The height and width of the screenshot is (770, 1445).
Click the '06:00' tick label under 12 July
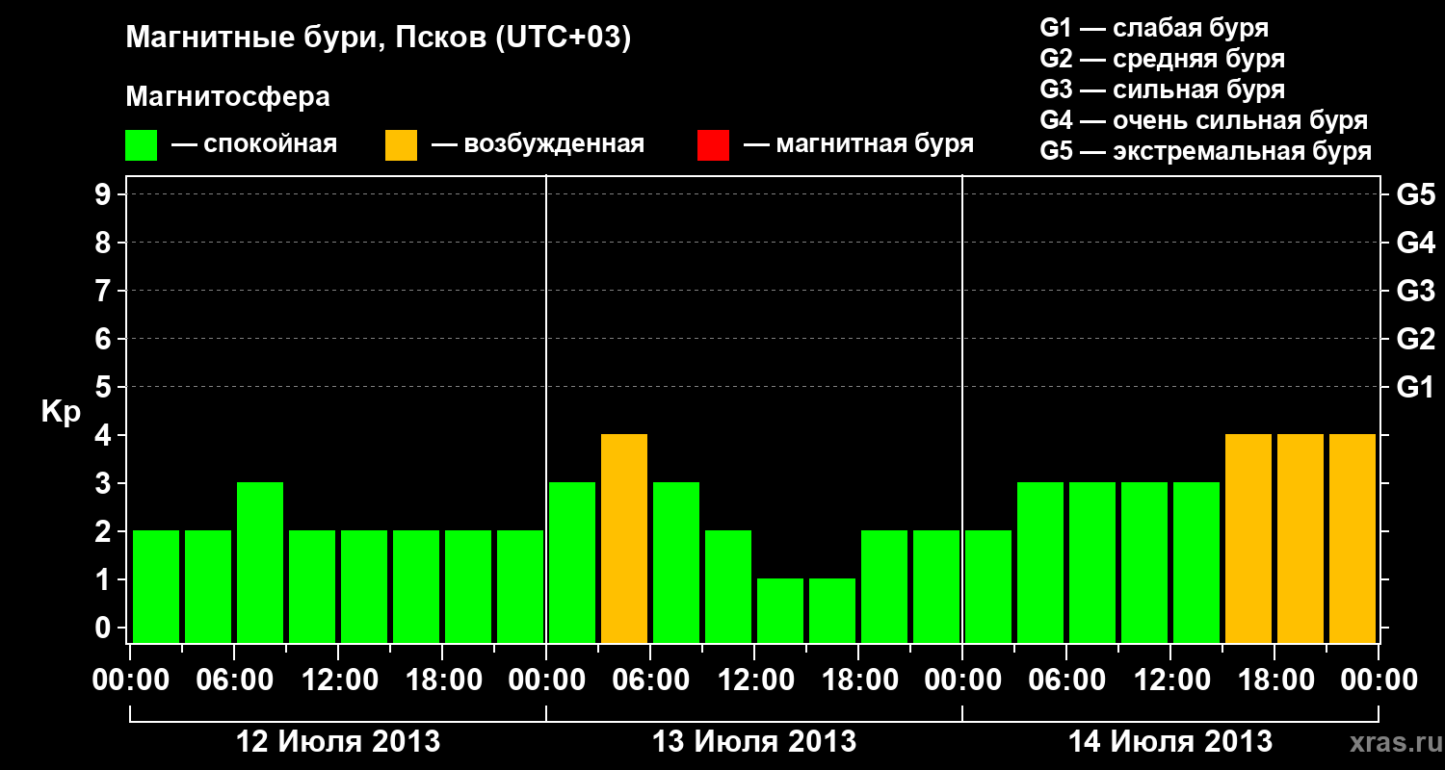(x=234, y=680)
